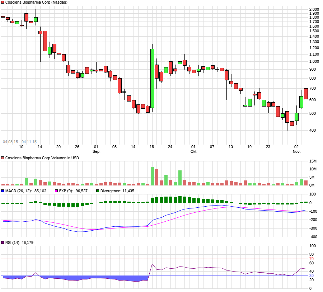Screen dimensions: 323x292
Task: Click the '10.' date axis label
Action: [x=22, y=147]
